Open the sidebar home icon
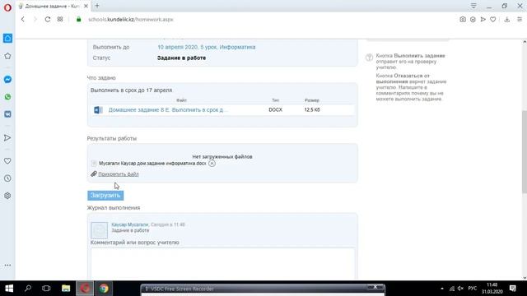This screenshot has height=296, width=527. click(7, 39)
